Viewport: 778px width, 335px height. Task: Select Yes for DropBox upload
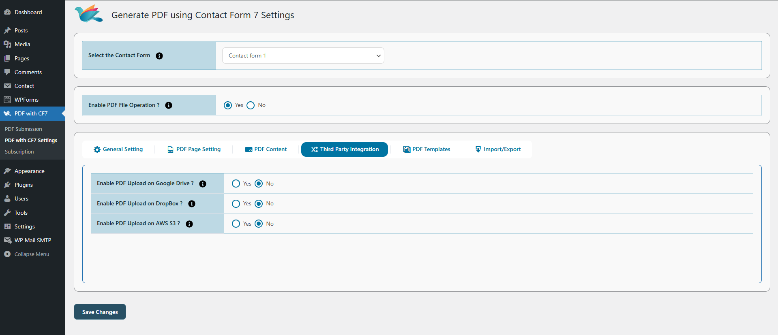click(x=236, y=204)
